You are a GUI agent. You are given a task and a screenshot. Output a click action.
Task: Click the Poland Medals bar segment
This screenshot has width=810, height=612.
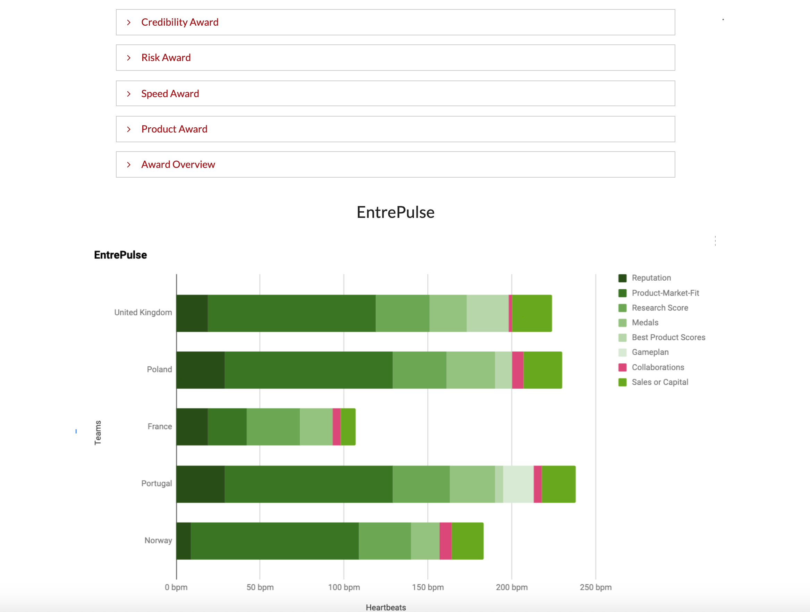[x=471, y=370]
